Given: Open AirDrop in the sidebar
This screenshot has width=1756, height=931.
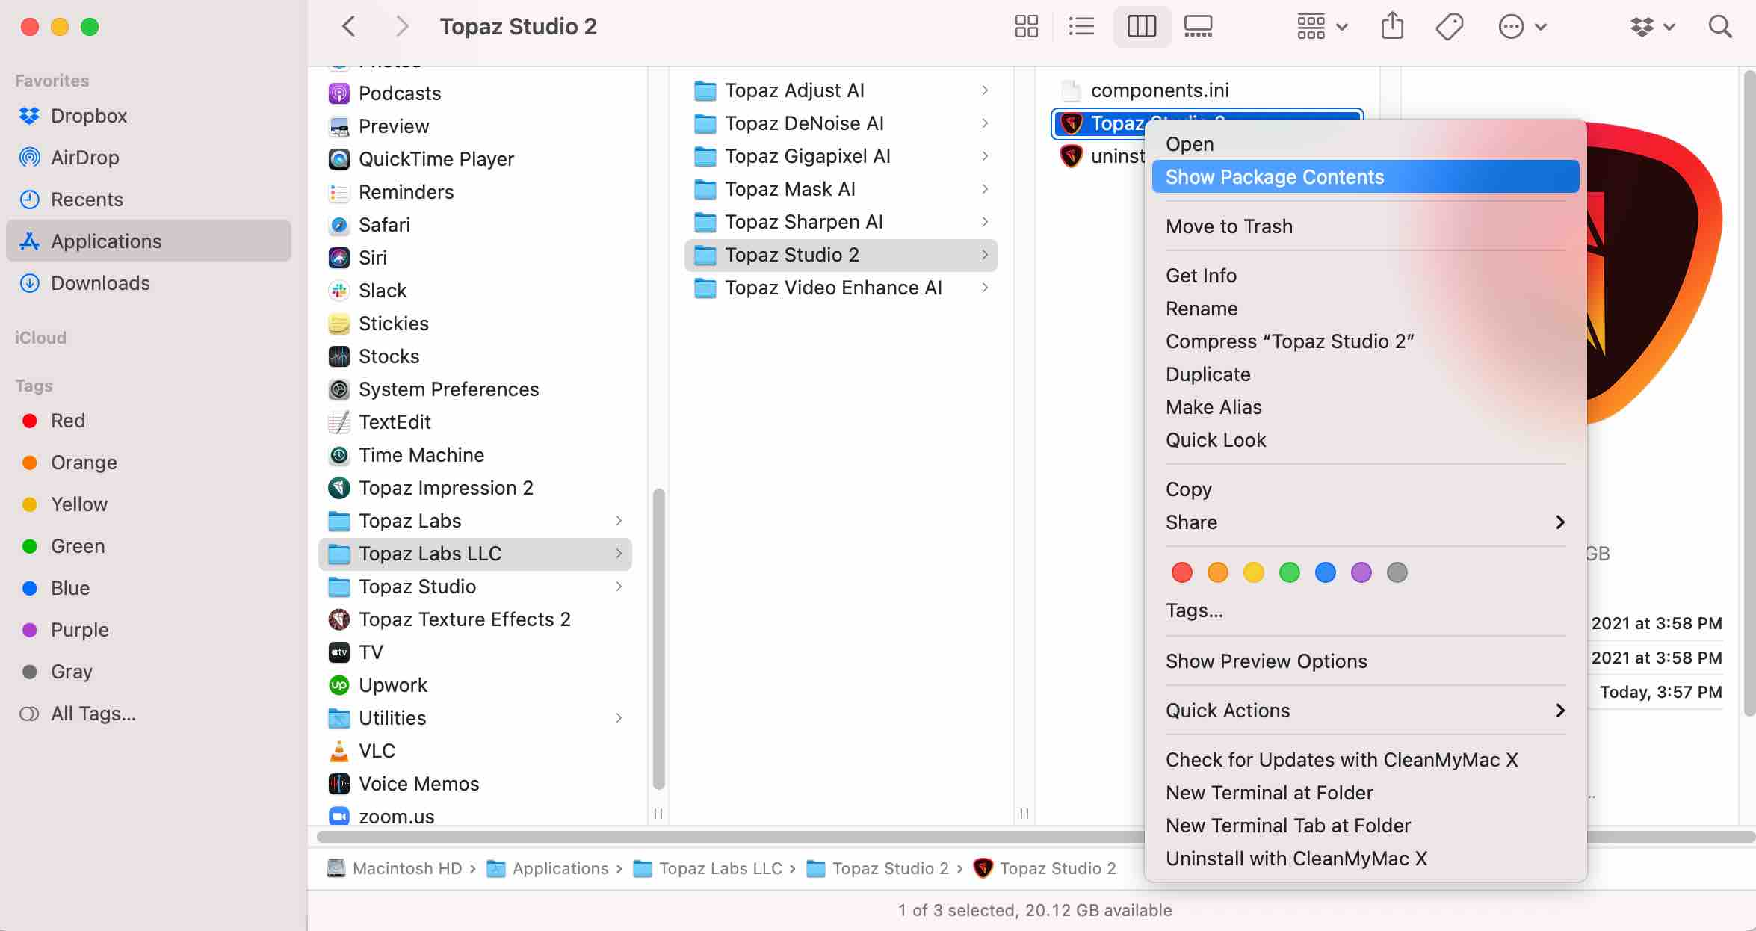Looking at the screenshot, I should point(84,158).
